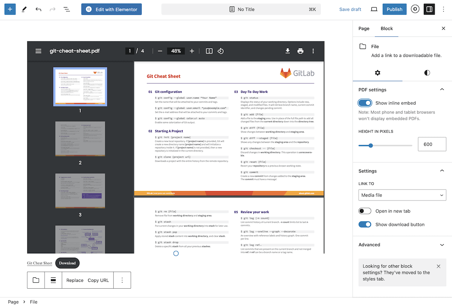This screenshot has height=306, width=452.
Task: Select PDF page 1 thumbnail
Action: pyautogui.click(x=80, y=87)
